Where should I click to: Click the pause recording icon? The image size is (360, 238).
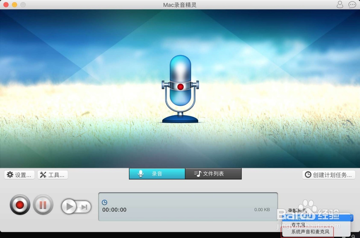(x=43, y=205)
